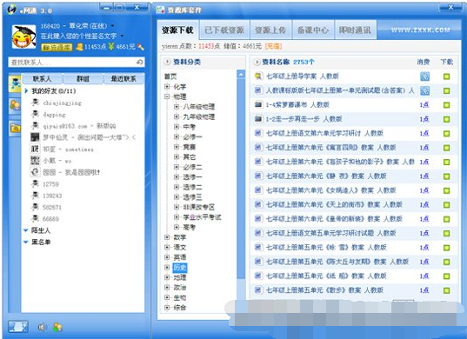The height and width of the screenshot is (339, 467).
Task: Switch to the 已下载资源 tab
Action: pyautogui.click(x=224, y=30)
